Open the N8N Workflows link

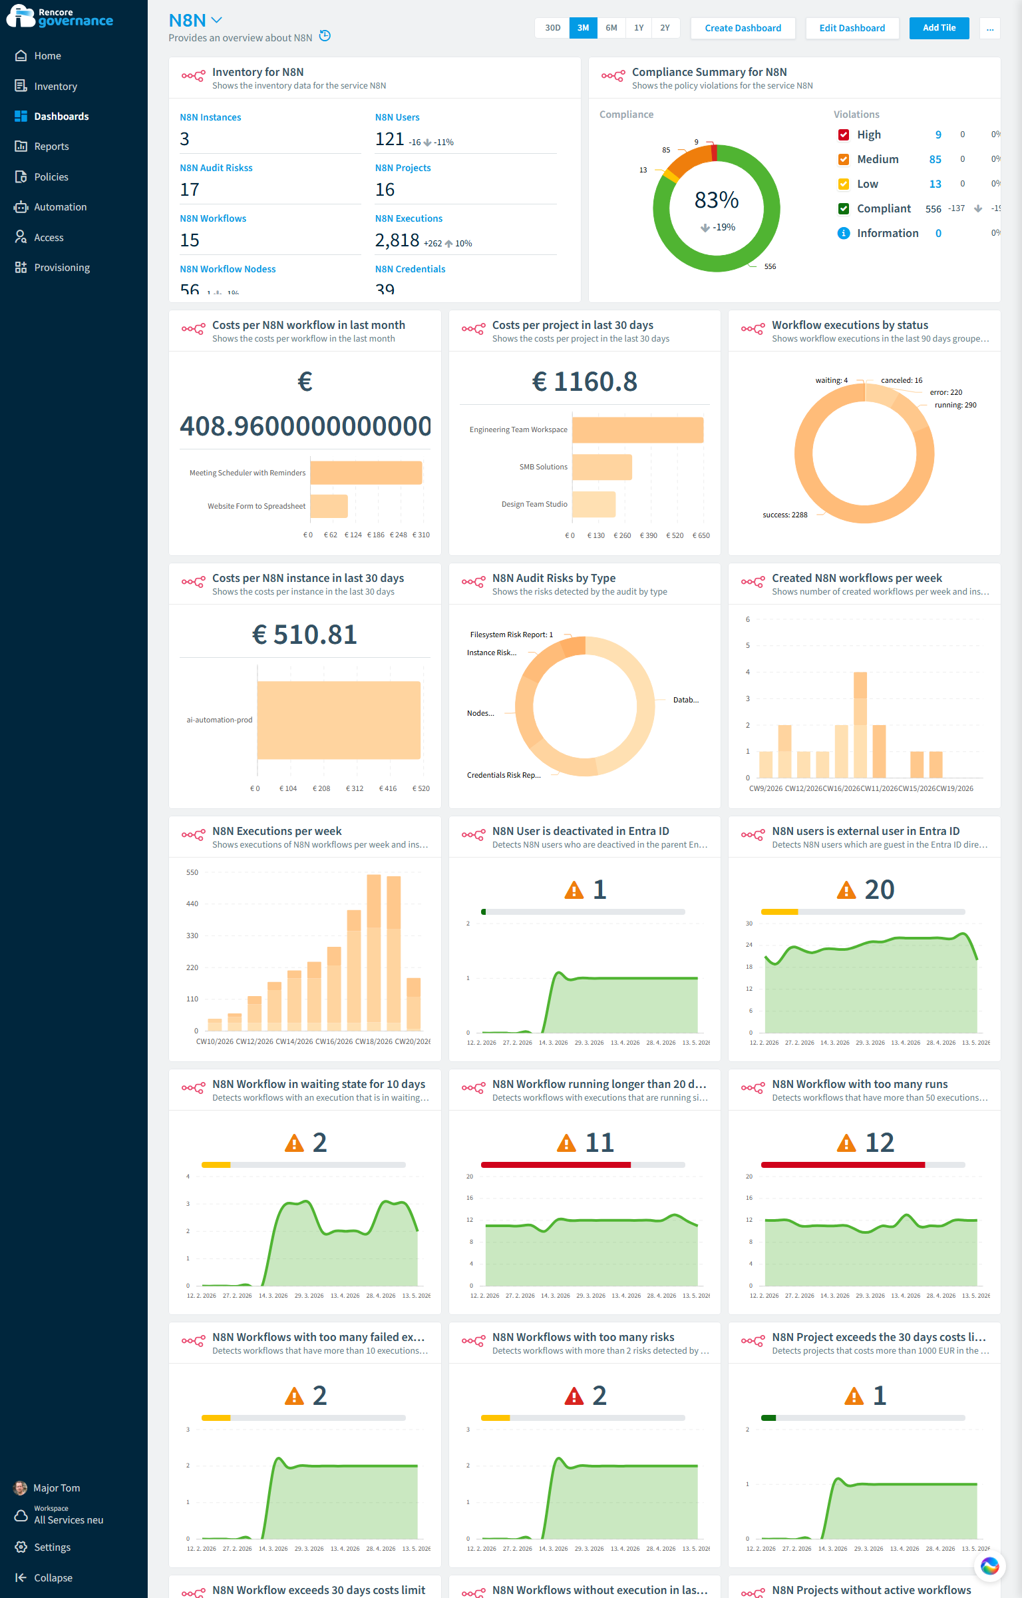[x=213, y=218]
